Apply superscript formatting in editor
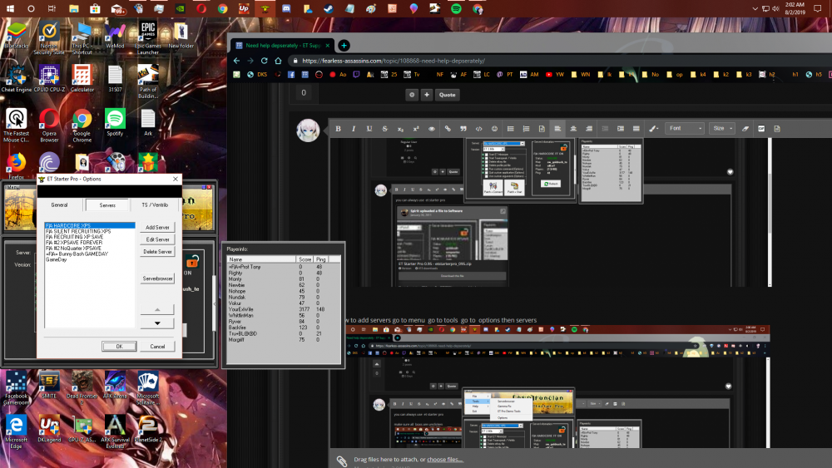This screenshot has height=468, width=832. click(416, 129)
